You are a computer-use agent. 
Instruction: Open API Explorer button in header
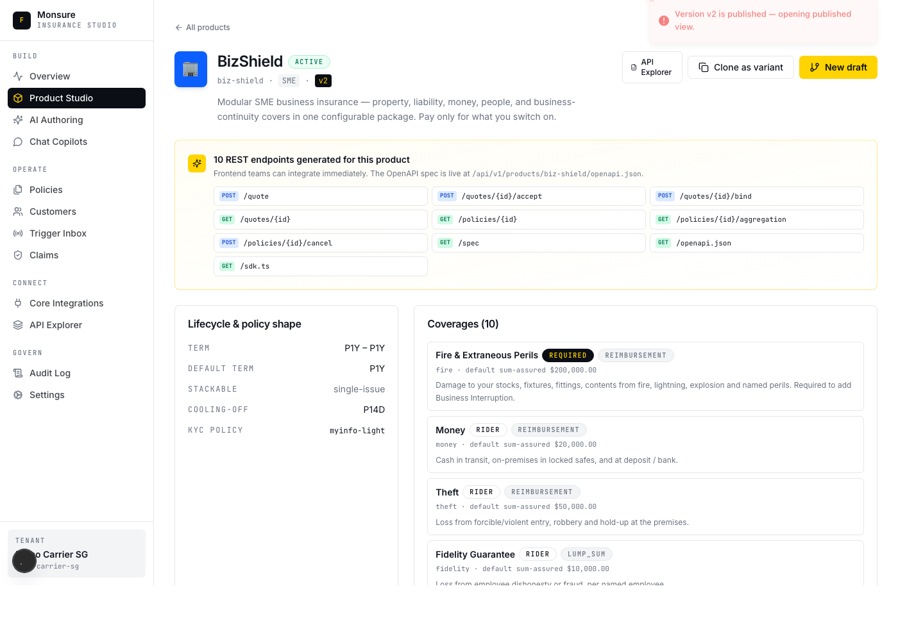click(652, 67)
